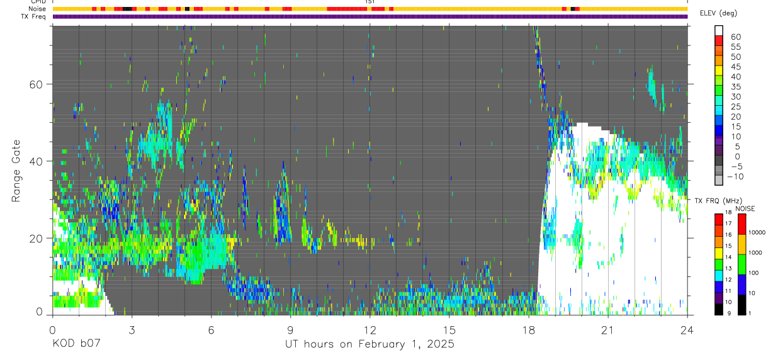Click the cyan segment of the TX FRQ colorbar
Image resolution: width=773 pixels, height=357 pixels.
[x=719, y=275]
